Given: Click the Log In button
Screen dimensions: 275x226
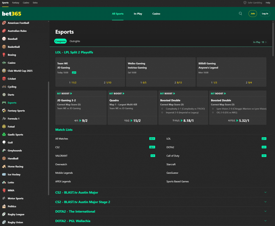Looking at the screenshot, I should point(265,13).
